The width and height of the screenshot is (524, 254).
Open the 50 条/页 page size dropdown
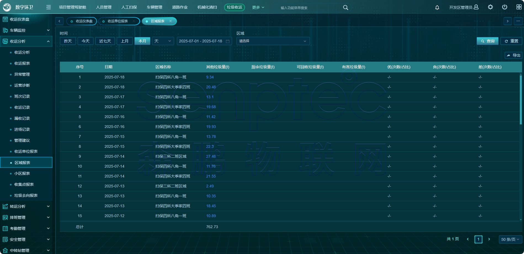pos(510,239)
